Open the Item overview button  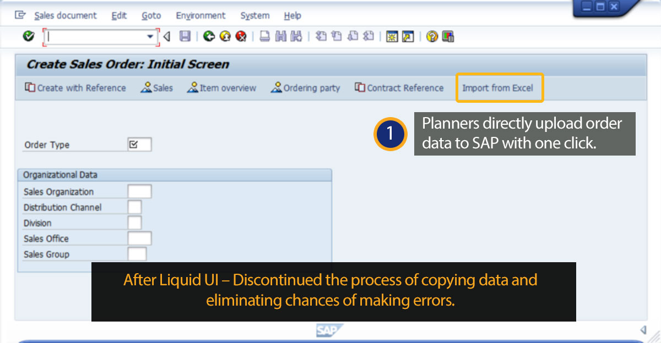pos(221,88)
